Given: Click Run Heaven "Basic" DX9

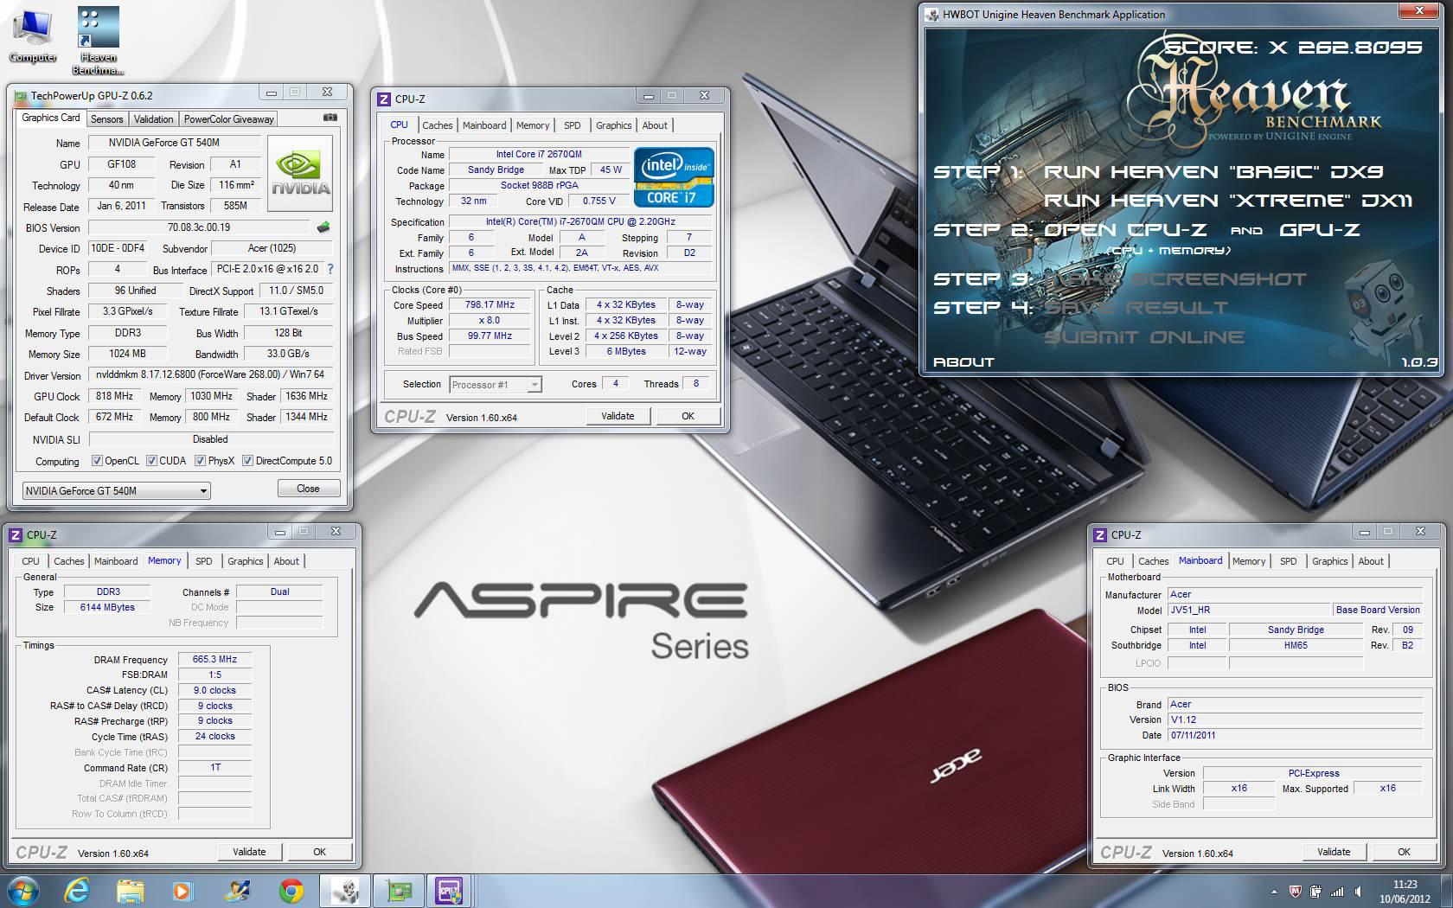Looking at the screenshot, I should (1213, 172).
